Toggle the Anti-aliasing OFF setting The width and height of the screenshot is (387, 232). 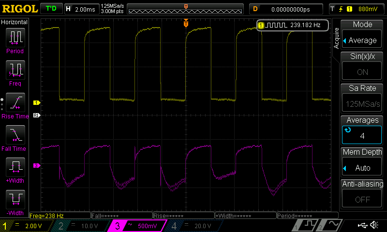[362, 199]
